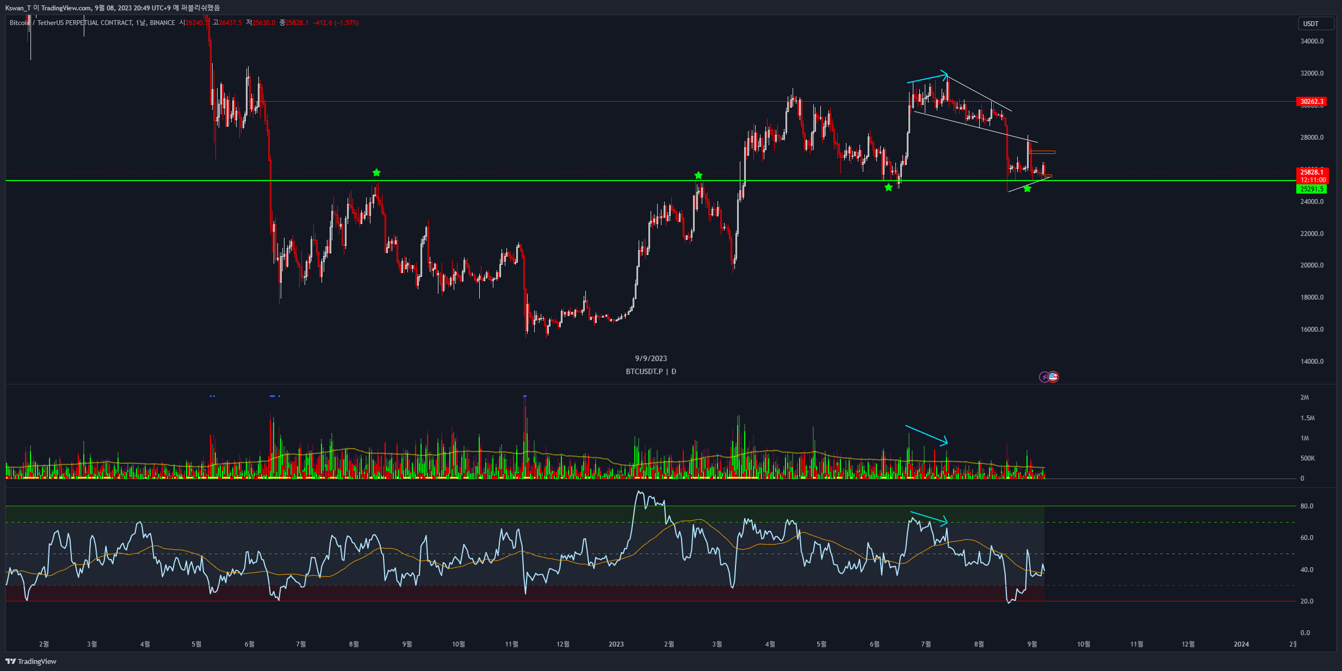Viewport: 1342px width, 671px height.
Task: Click the red 30262.3 price line label
Action: click(x=1312, y=102)
